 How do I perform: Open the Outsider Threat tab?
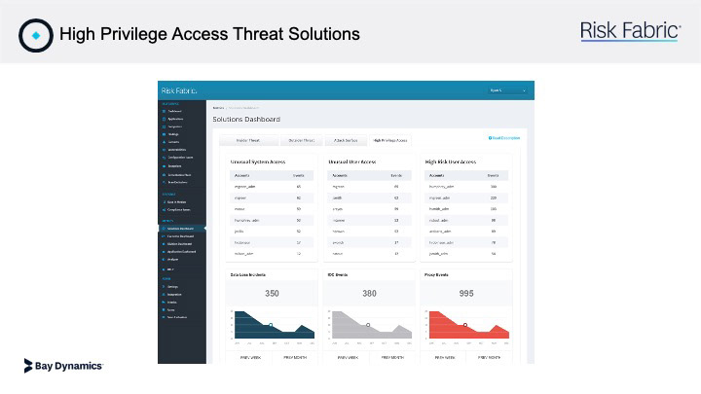coord(302,140)
